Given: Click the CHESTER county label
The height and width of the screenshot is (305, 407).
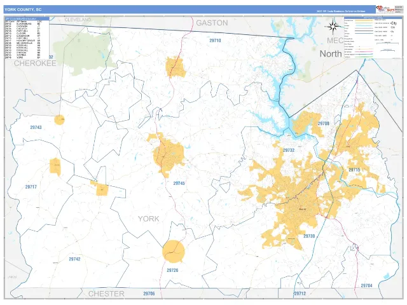Looking at the screenshot, I should coord(106,294).
